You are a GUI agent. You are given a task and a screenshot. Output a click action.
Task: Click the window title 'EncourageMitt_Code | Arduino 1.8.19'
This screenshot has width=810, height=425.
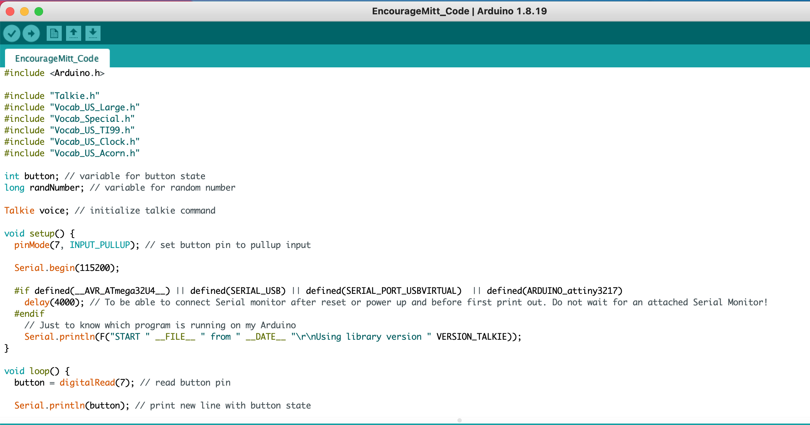[x=460, y=11]
